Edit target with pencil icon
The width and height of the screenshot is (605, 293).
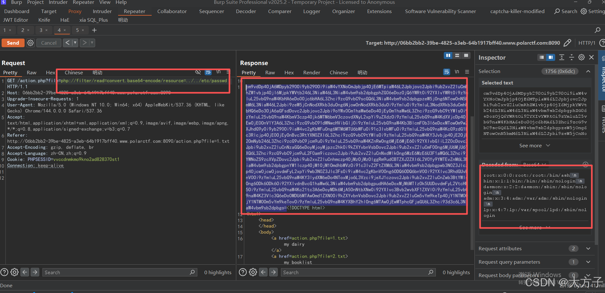[567, 43]
